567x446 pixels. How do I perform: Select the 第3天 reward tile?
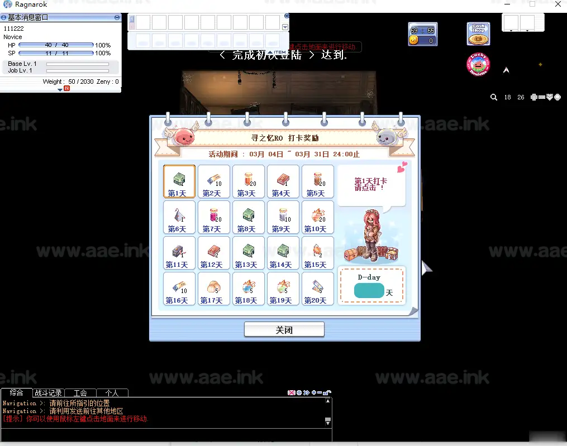click(x=249, y=181)
